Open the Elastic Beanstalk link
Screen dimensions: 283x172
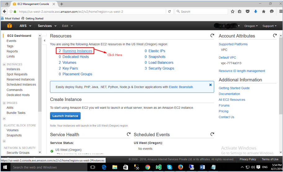(x=181, y=87)
